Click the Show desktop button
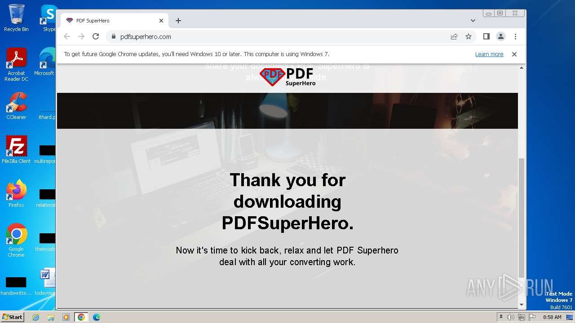Viewport: 575px width, 323px height. [x=570, y=317]
